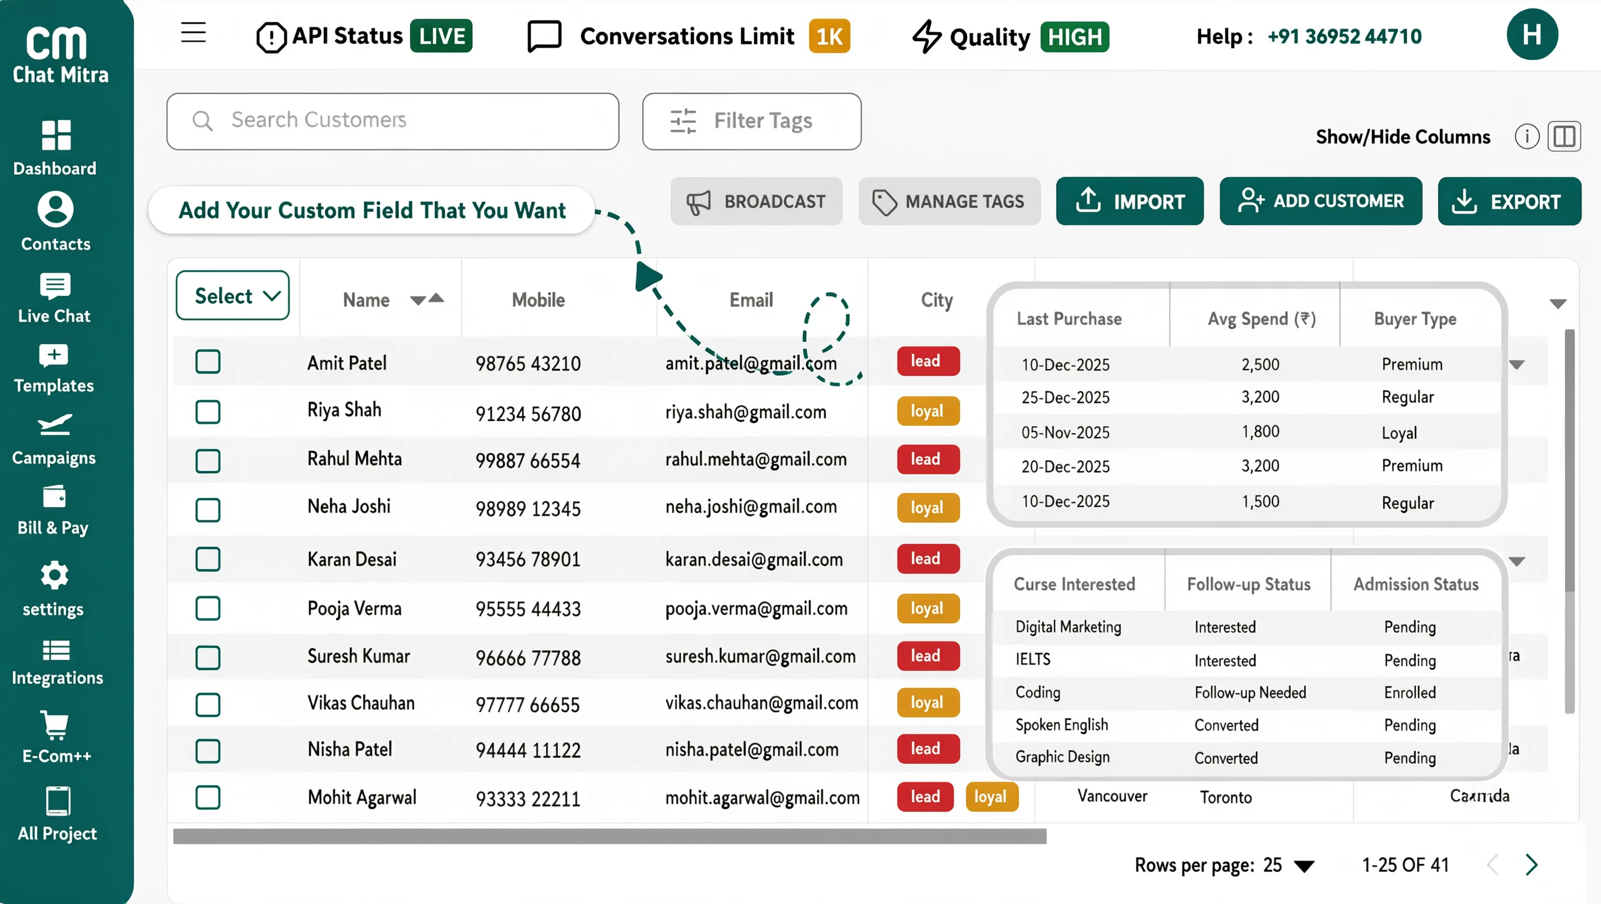The image size is (1601, 904).
Task: Click the IMPORT button
Action: click(x=1130, y=201)
